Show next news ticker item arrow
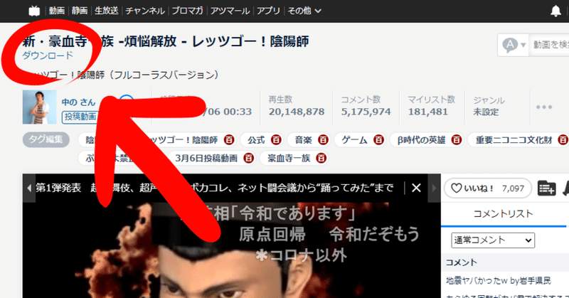Viewport: 569px width, 298px height. 434,188
